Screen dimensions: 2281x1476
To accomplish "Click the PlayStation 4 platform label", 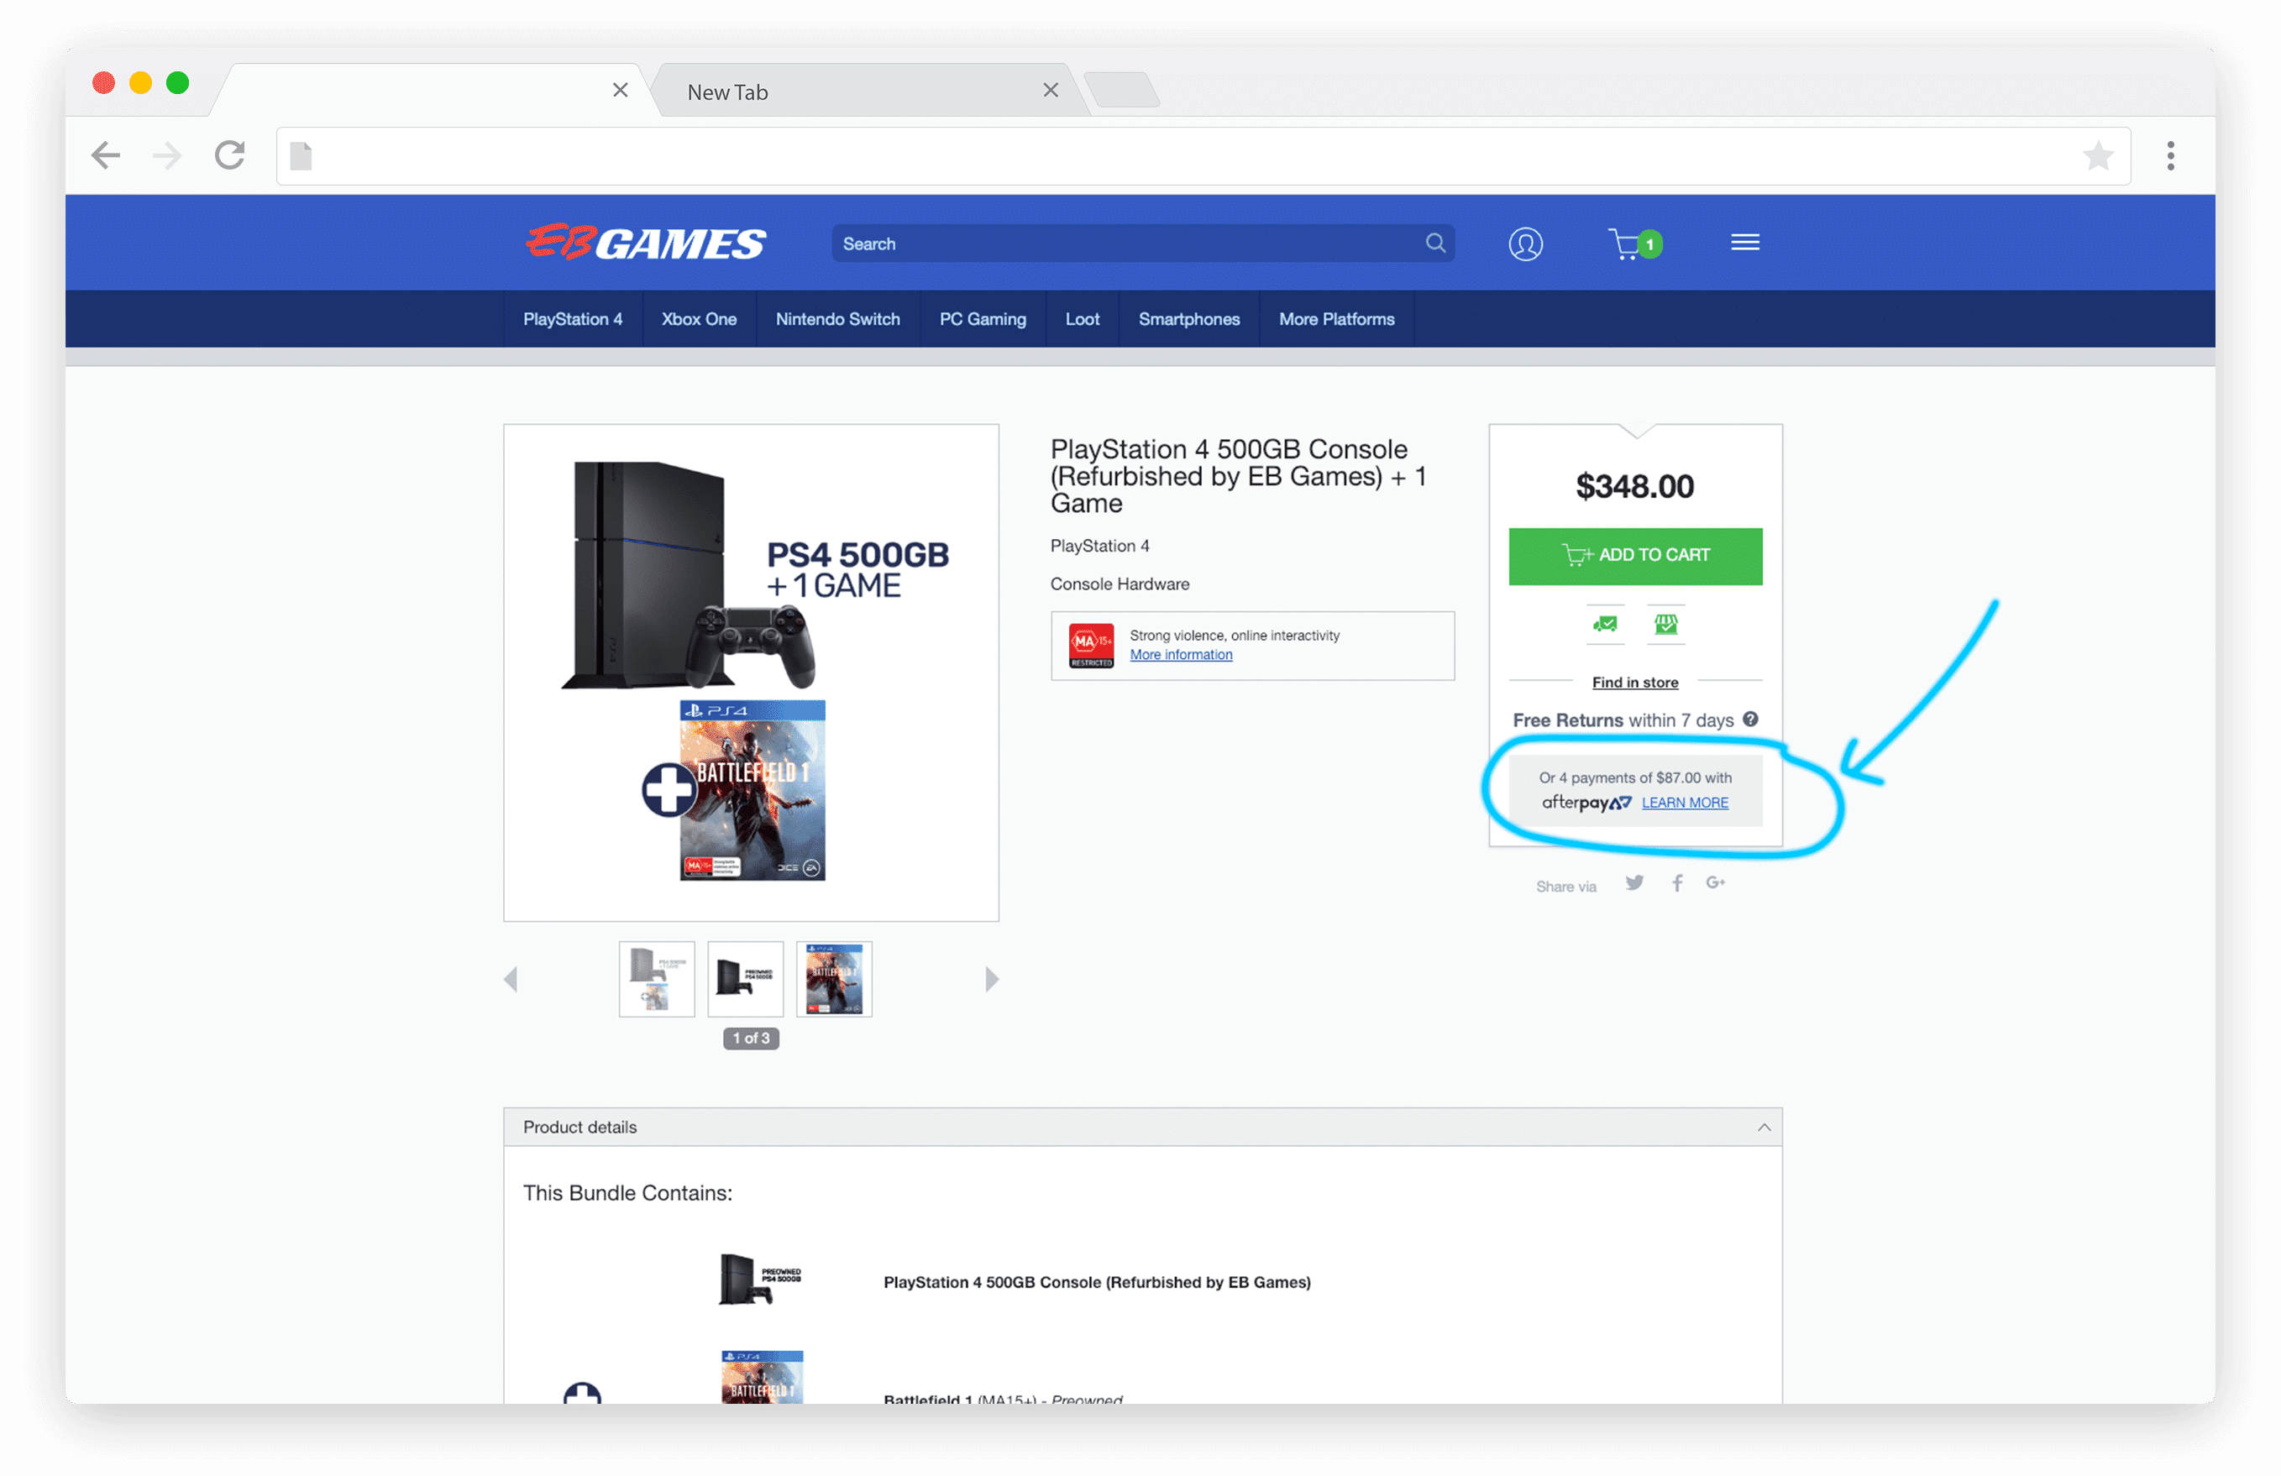I will [x=1099, y=546].
